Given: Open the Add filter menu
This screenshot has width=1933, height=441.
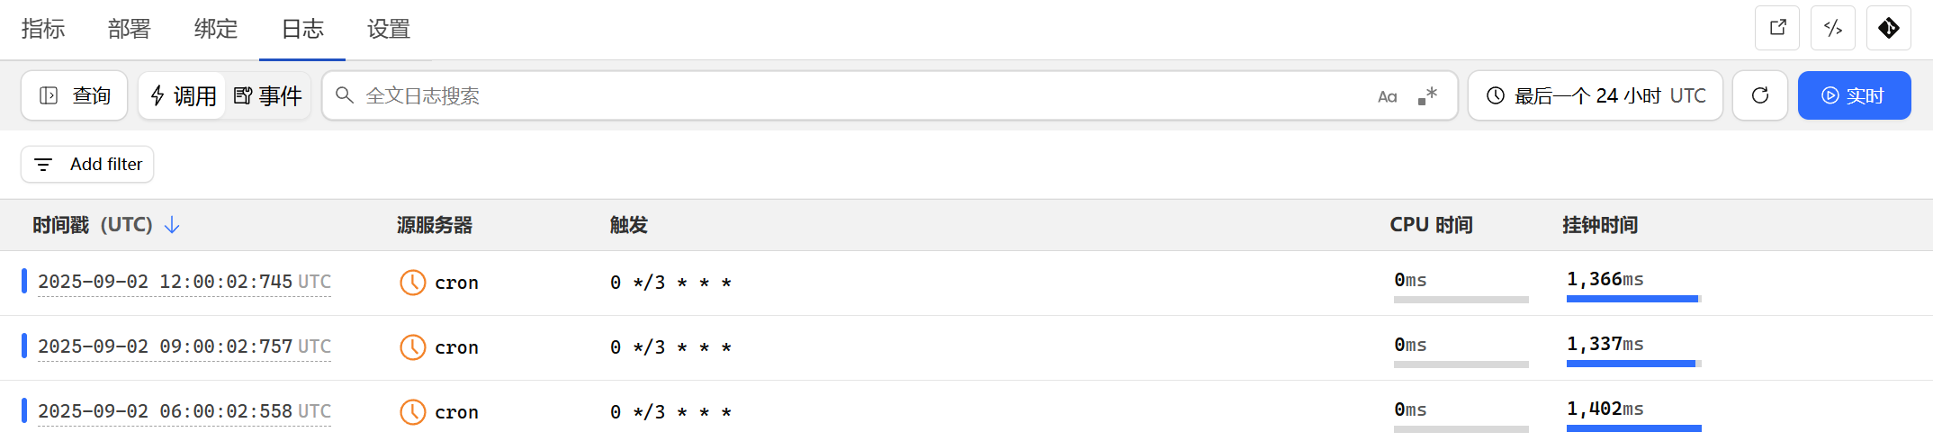Looking at the screenshot, I should tap(87, 165).
